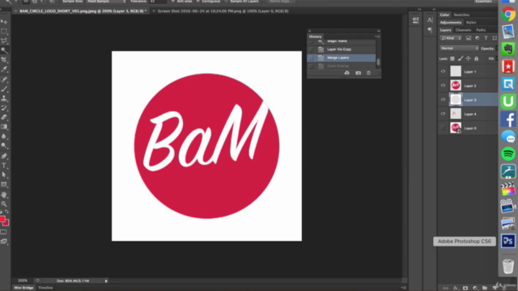This screenshot has width=518, height=291.
Task: Change the screen mode
Action: click(x=3, y=242)
